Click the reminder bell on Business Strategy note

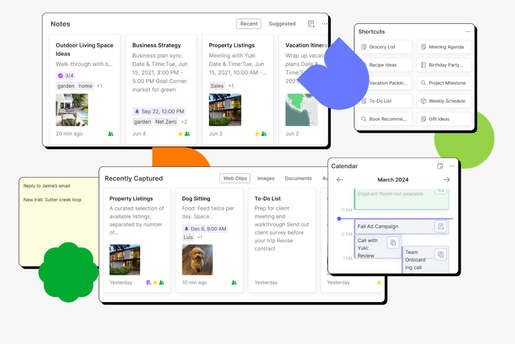[x=137, y=111]
